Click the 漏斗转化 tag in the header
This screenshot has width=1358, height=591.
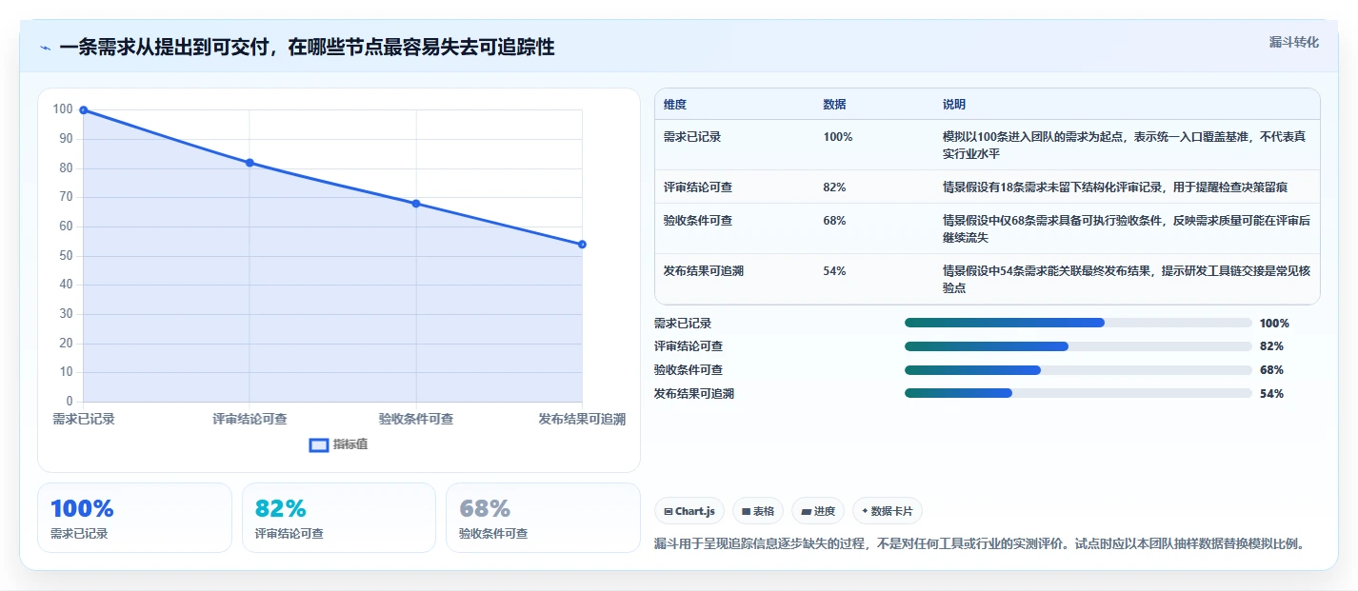(1294, 42)
